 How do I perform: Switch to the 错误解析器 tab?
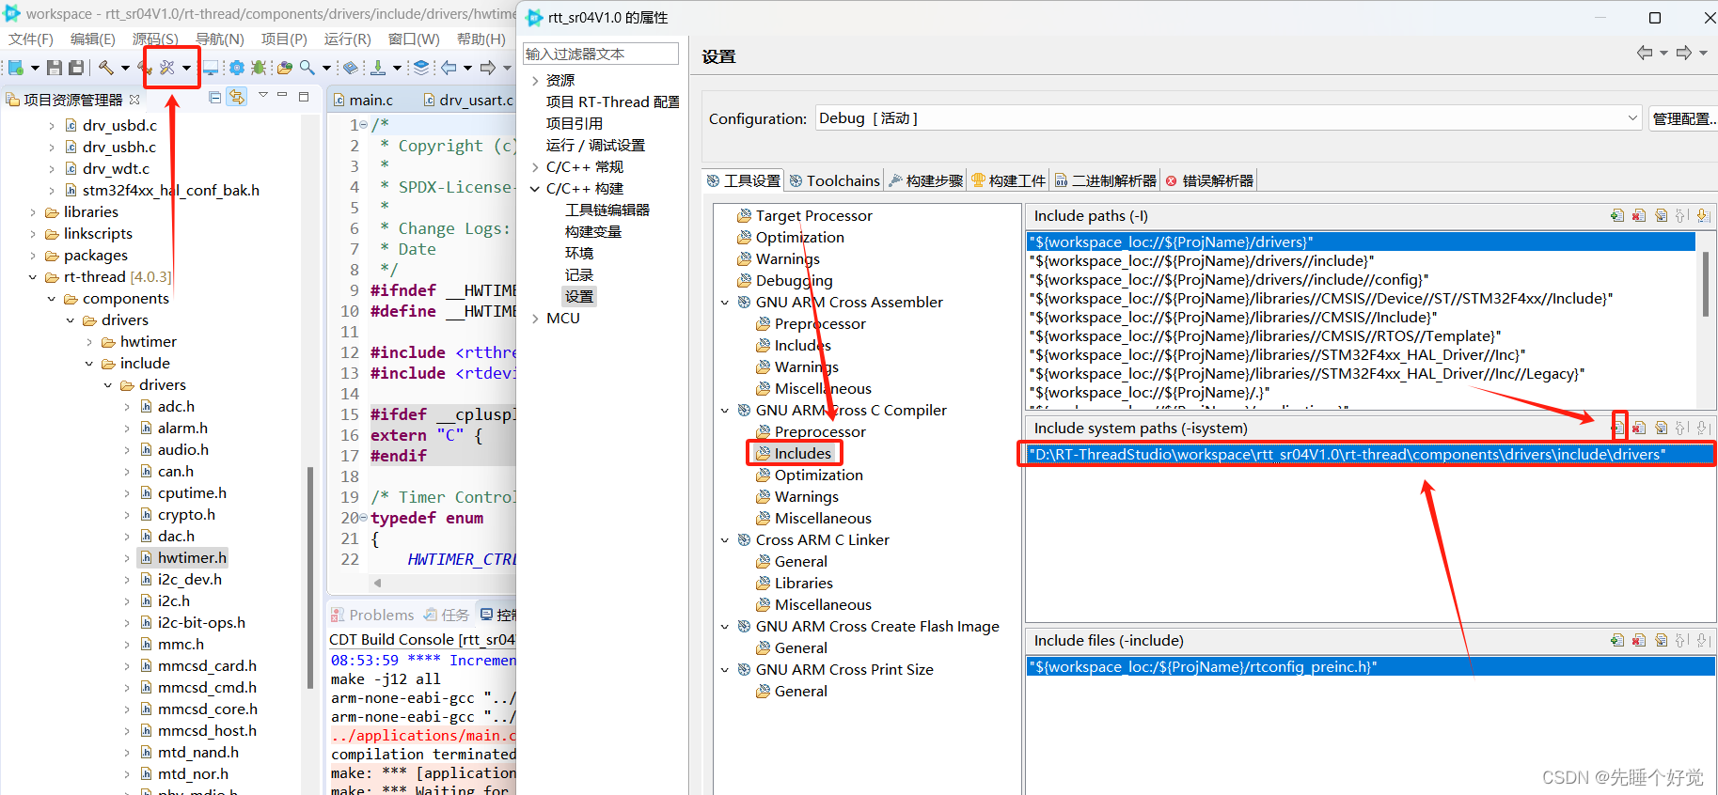click(1209, 180)
